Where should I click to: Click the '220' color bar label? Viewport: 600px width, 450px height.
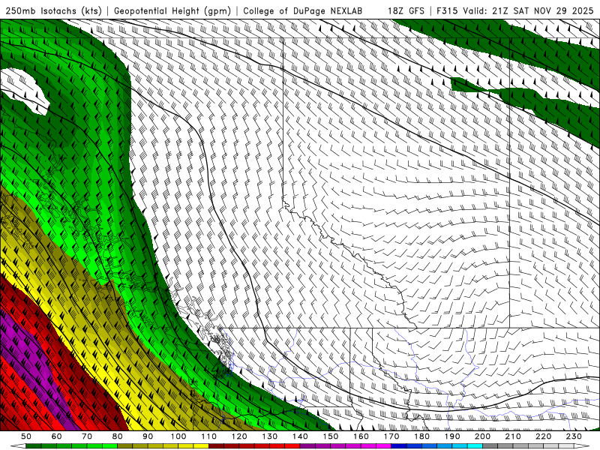click(x=543, y=436)
